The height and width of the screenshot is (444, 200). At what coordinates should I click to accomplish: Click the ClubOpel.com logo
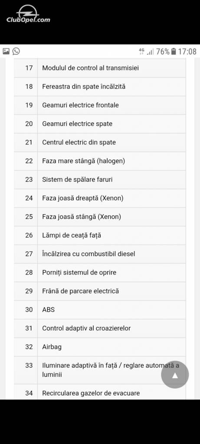pos(28,14)
